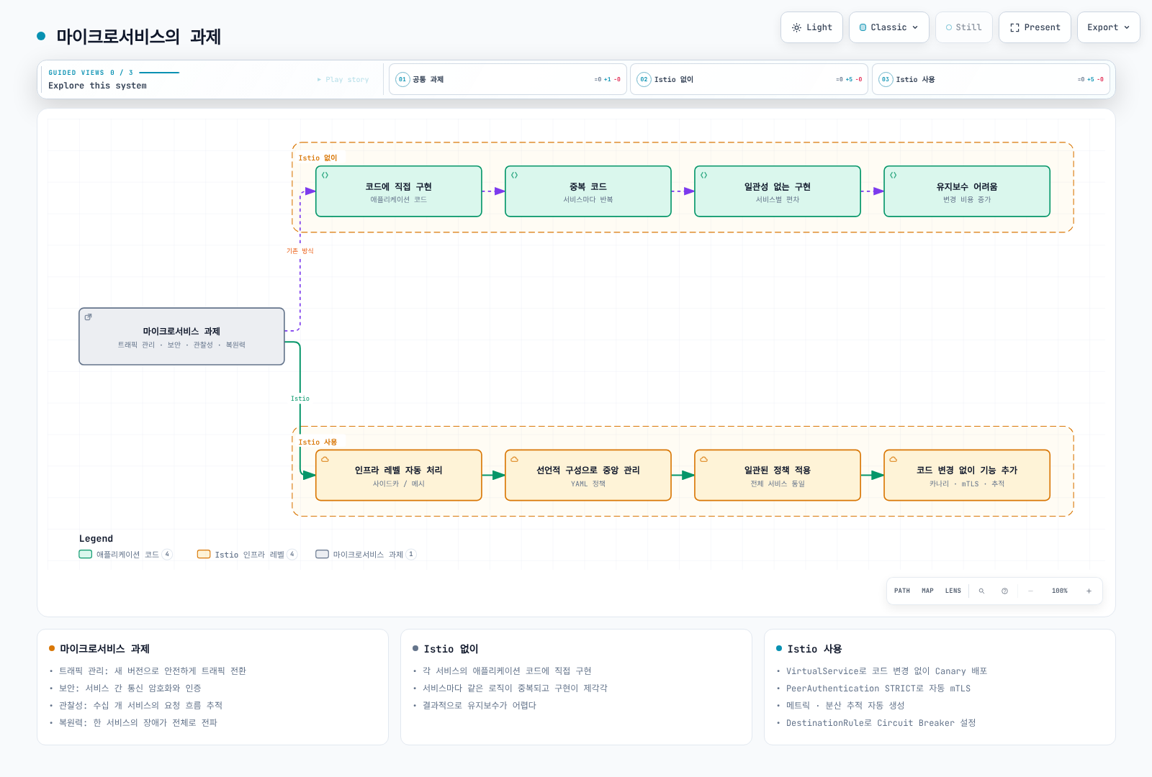This screenshot has width=1152, height=777.
Task: Toggle 마이크로서비스 과제 legend filter
Action: pos(366,554)
